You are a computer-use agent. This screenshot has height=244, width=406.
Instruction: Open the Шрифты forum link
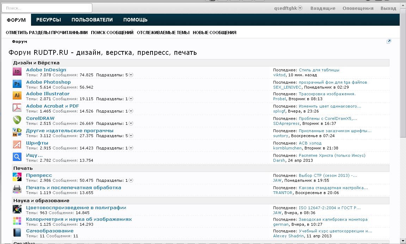click(x=37, y=143)
